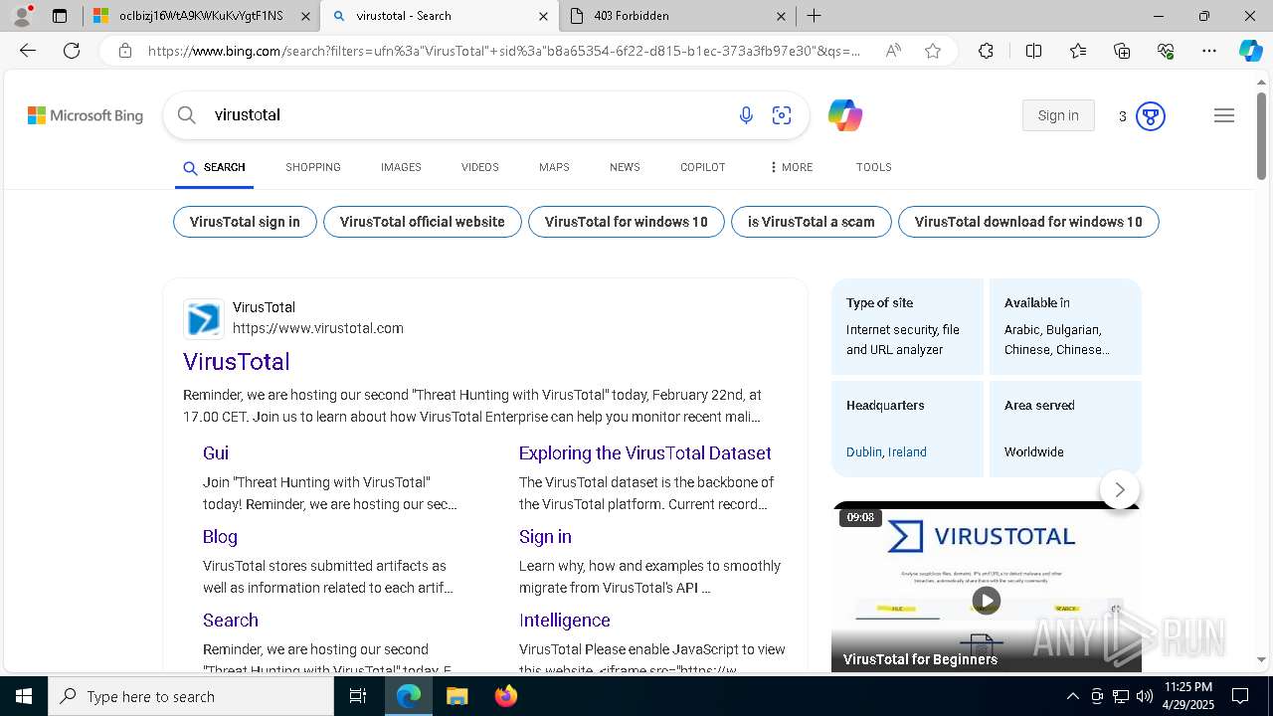
Task: Play VirusTotal for Beginners video
Action: 986,601
